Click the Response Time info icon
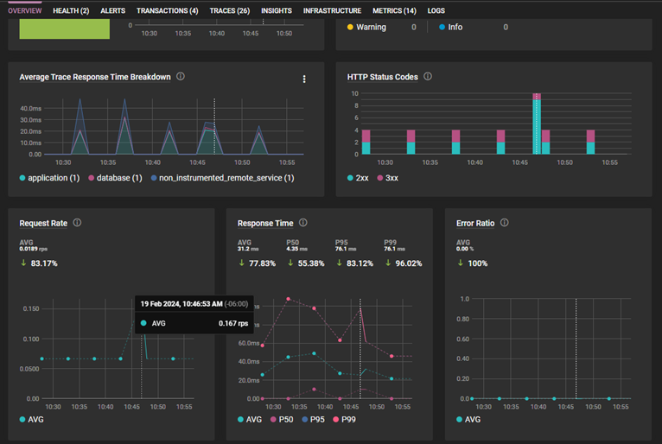The height and width of the screenshot is (444, 662). 303,222
